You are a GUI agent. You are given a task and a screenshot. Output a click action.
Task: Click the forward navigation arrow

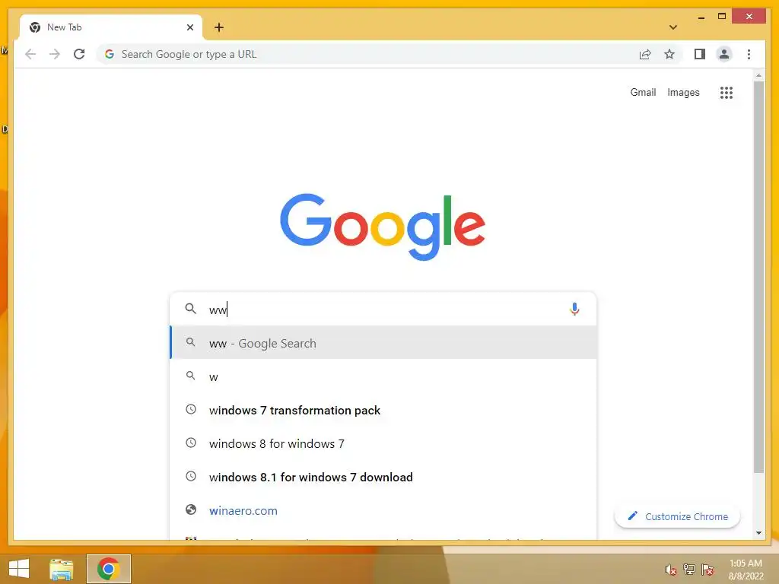click(x=55, y=54)
